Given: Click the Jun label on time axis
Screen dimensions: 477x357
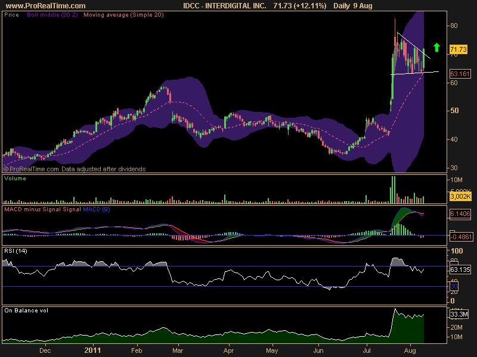Looking at the screenshot, I should 318,350.
